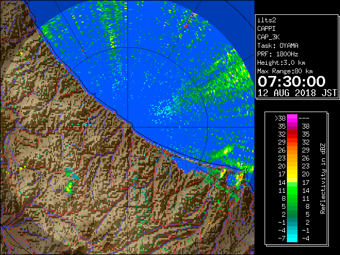Select the 'CAPPI' product label
This screenshot has width=340, height=255.
266,29
